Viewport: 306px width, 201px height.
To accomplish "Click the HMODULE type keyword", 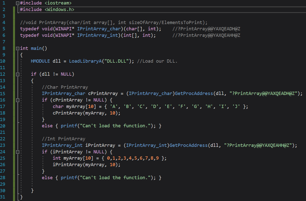I will pos(40,61).
